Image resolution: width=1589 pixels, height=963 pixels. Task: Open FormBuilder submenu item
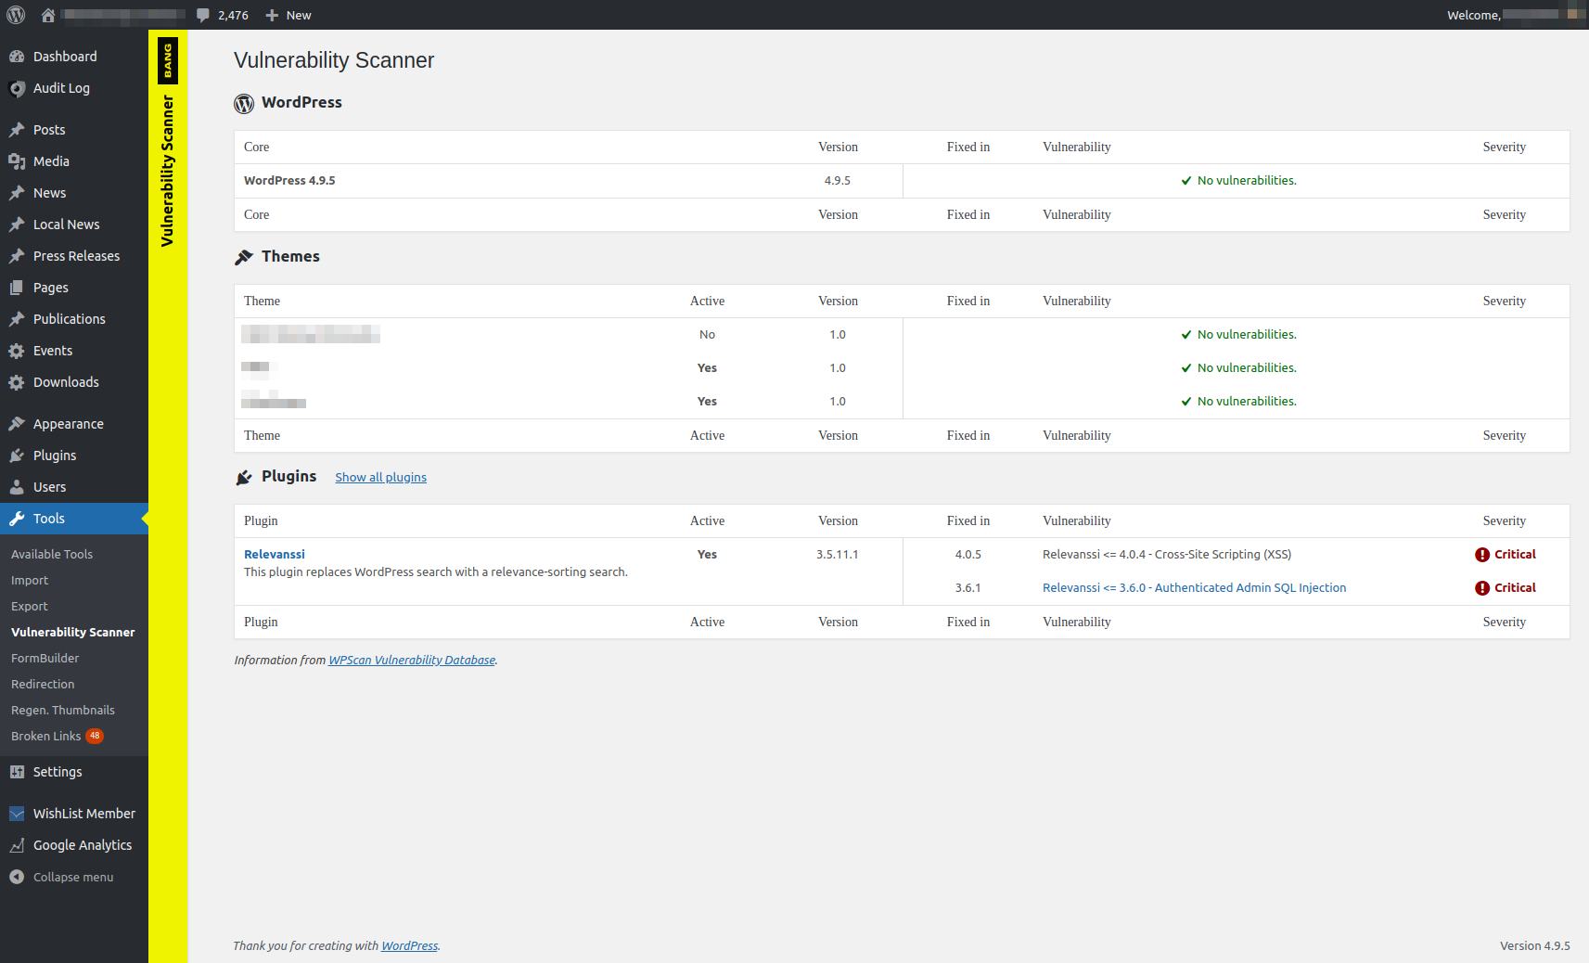pyautogui.click(x=45, y=658)
